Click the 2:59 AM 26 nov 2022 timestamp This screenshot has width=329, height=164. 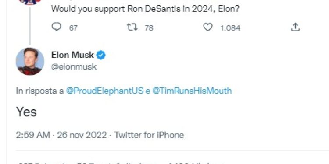(x=61, y=135)
